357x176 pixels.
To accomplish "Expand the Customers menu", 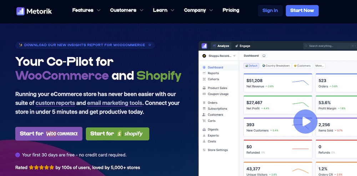I will 127,10.
